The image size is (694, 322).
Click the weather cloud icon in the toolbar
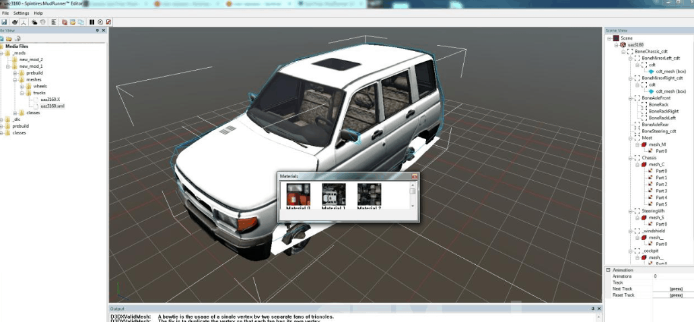click(34, 22)
